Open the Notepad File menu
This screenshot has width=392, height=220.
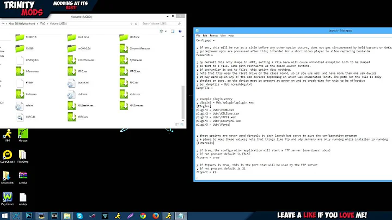[198, 36]
